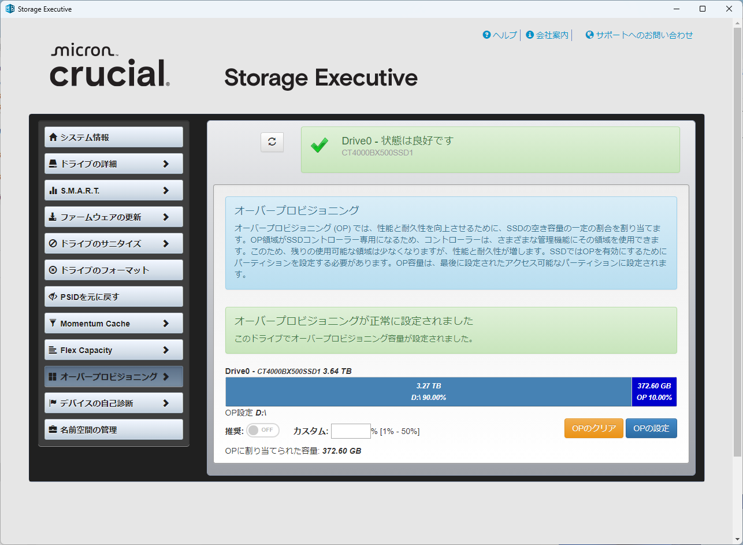Click the globe icon beside サポートへのお問い合わせ
This screenshot has height=545, width=743.
(x=590, y=35)
